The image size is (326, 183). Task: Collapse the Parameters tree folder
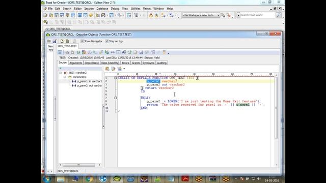[x=65, y=77]
